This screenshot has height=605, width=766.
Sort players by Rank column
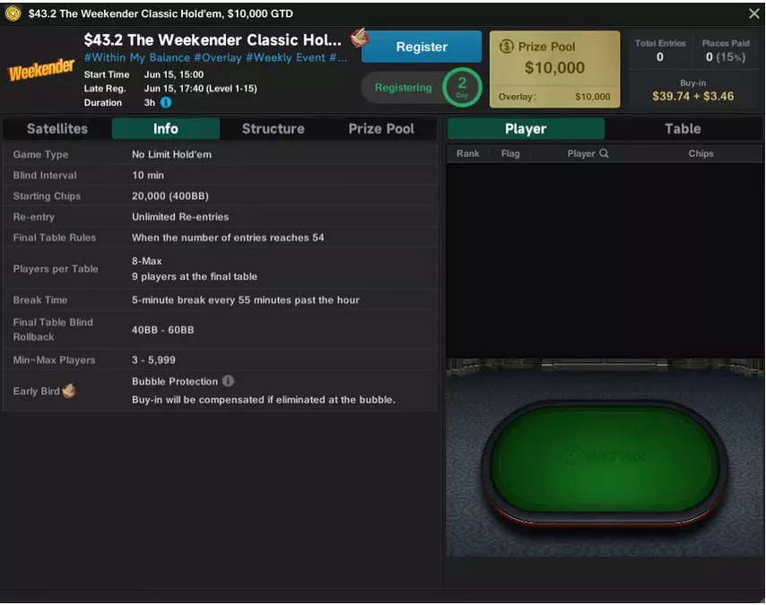[x=467, y=153]
